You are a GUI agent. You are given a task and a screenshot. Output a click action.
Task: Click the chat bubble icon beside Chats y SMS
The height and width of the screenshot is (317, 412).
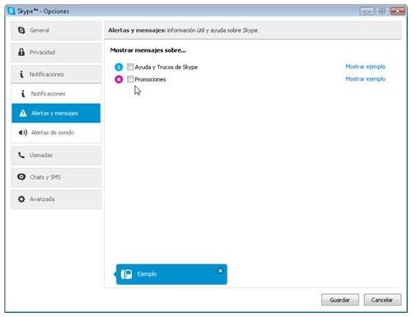pyautogui.click(x=21, y=177)
